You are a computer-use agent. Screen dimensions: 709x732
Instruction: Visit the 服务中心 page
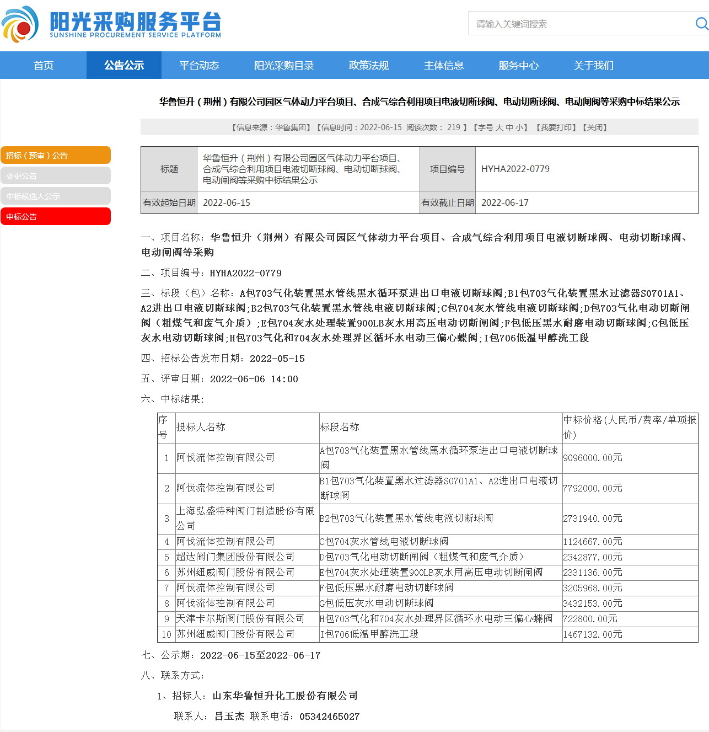tap(519, 66)
